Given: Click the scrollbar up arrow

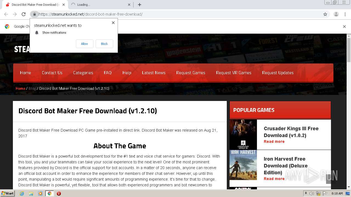Looking at the screenshot, I should pos(349,36).
